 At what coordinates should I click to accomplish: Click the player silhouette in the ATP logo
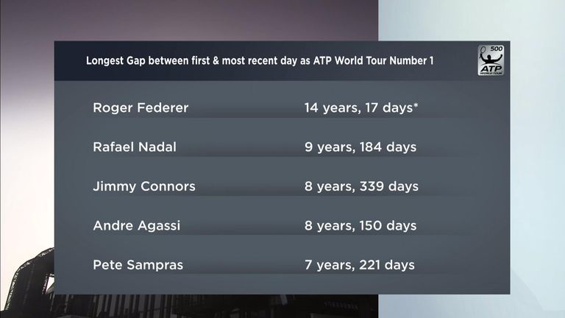[x=490, y=58]
